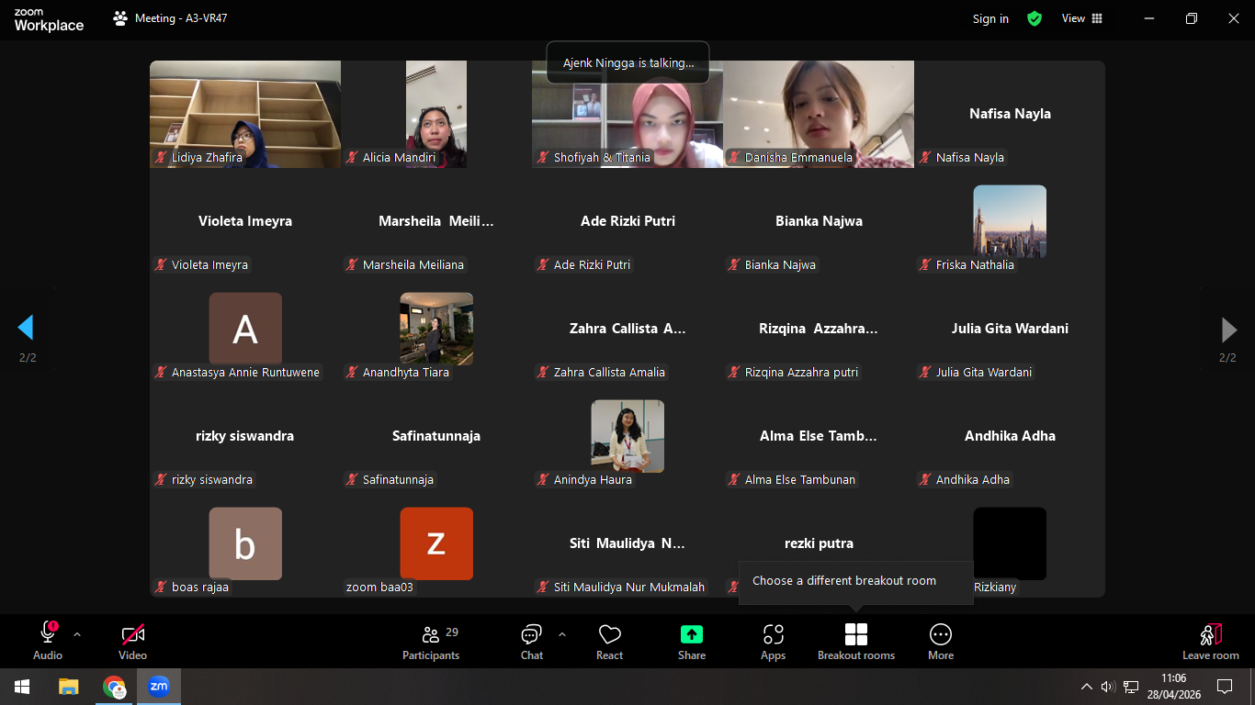Viewport: 1255px width, 705px height.
Task: Click Anastasya Annie Runtuwene's letter A avatar
Action: pos(245,329)
